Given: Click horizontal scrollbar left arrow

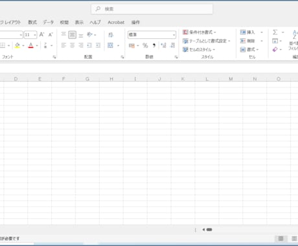Looking at the screenshot, I should pyautogui.click(x=203, y=230).
